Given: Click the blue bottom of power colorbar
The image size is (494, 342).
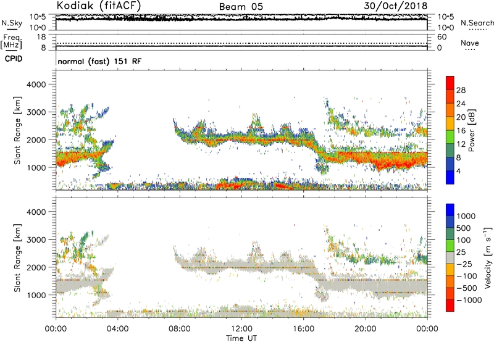Looking at the screenshot, I should pos(450,177).
